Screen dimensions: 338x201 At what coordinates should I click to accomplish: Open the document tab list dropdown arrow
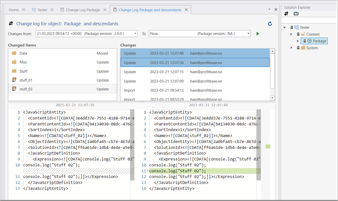(x=270, y=10)
